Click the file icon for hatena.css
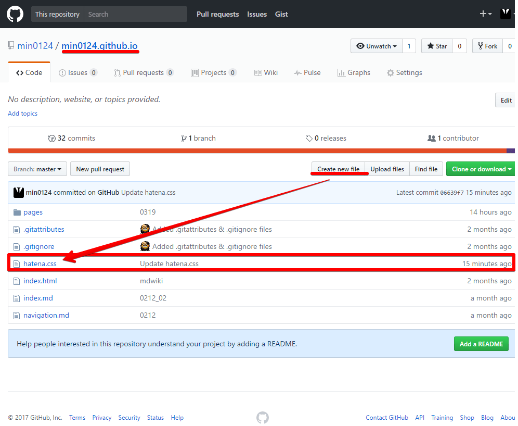This screenshot has height=426, width=518. 17,264
